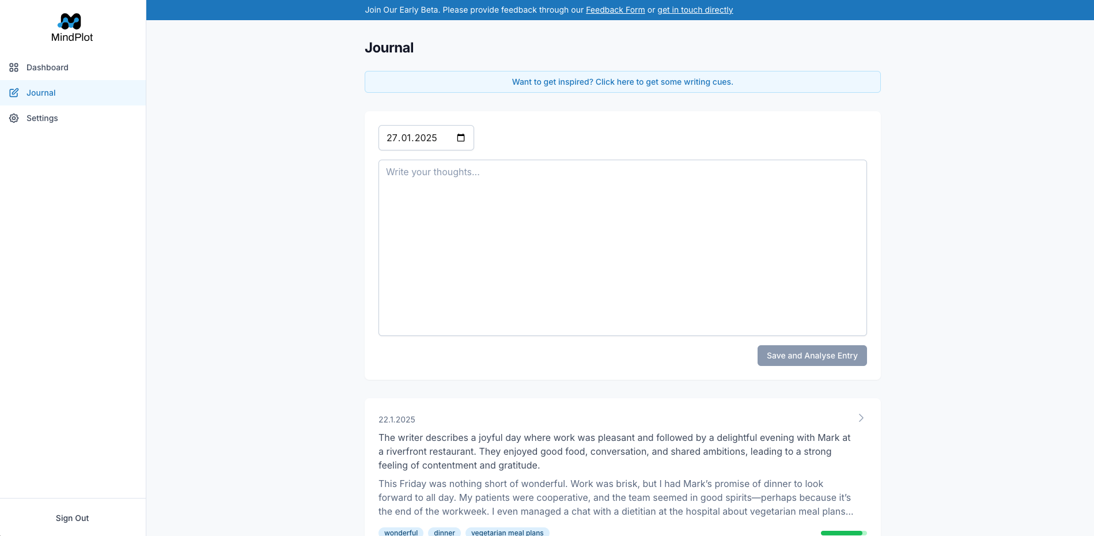This screenshot has width=1094, height=536.
Task: Click the Journal pencil icon
Action: pos(14,93)
